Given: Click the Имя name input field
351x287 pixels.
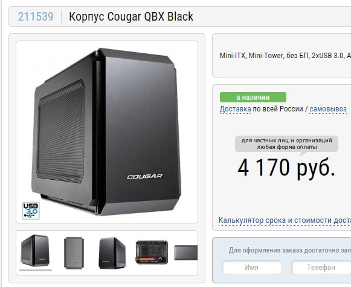Looking at the screenshot, I should (x=252, y=267).
